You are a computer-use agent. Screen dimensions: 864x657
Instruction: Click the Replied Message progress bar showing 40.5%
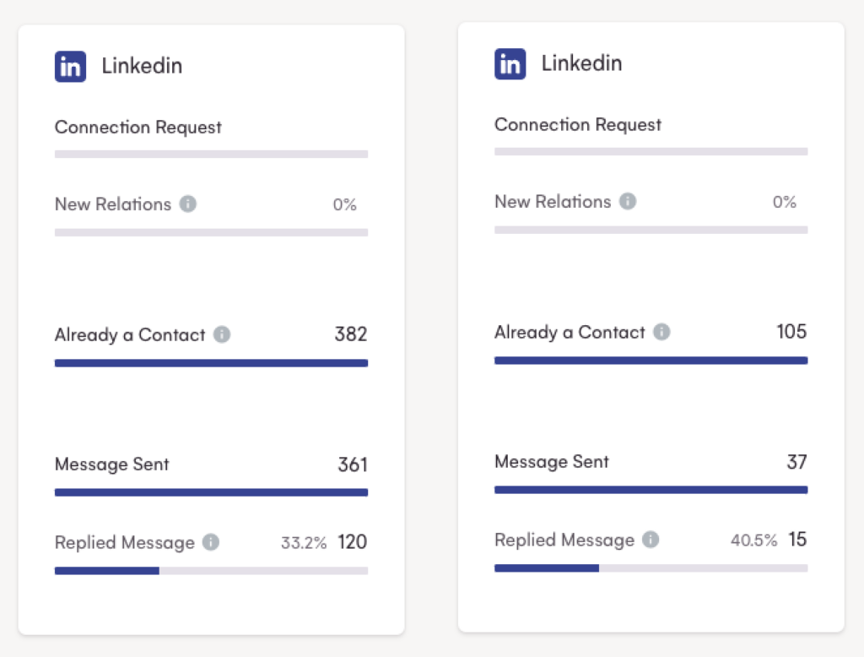(x=651, y=568)
